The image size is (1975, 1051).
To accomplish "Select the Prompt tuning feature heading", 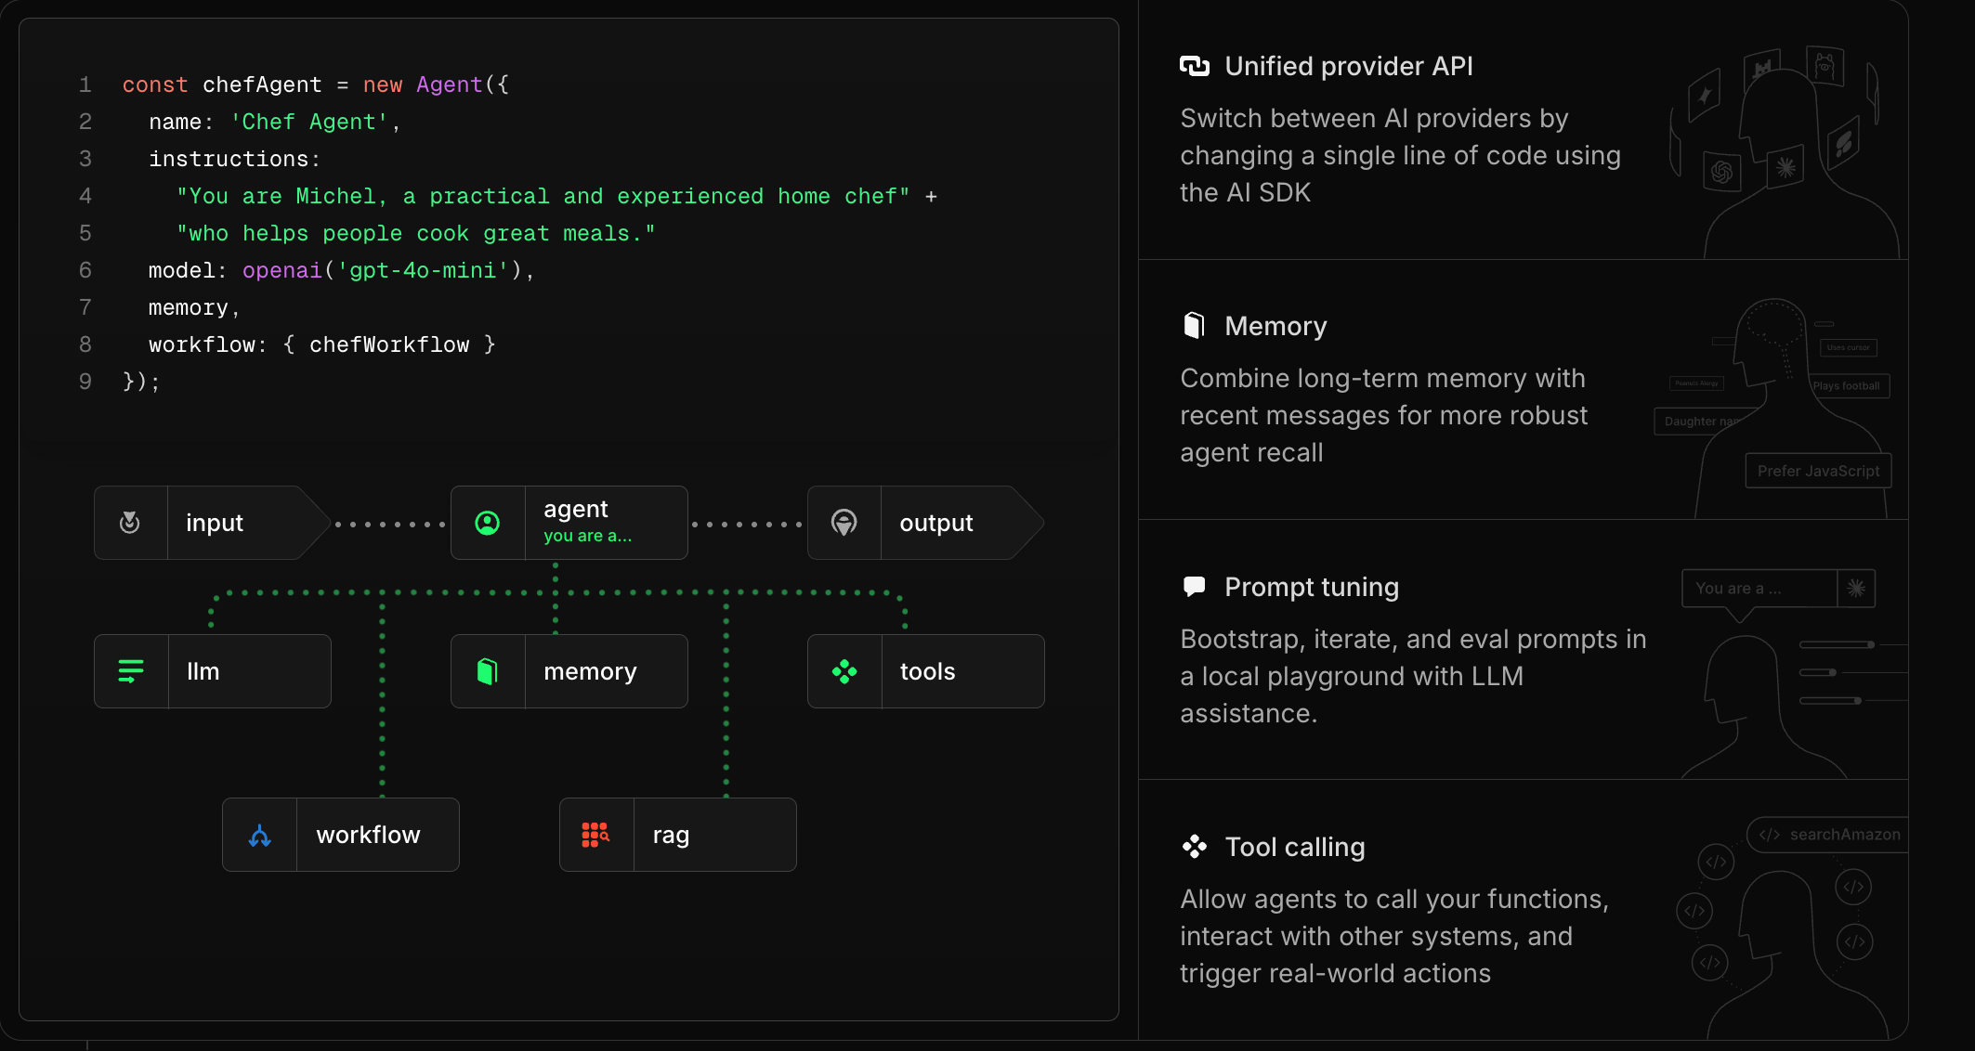I will (x=1311, y=587).
